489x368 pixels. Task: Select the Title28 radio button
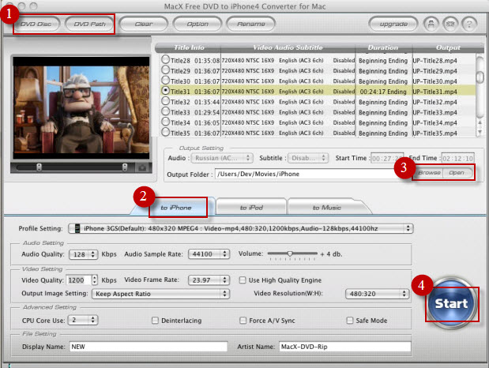tap(166, 59)
